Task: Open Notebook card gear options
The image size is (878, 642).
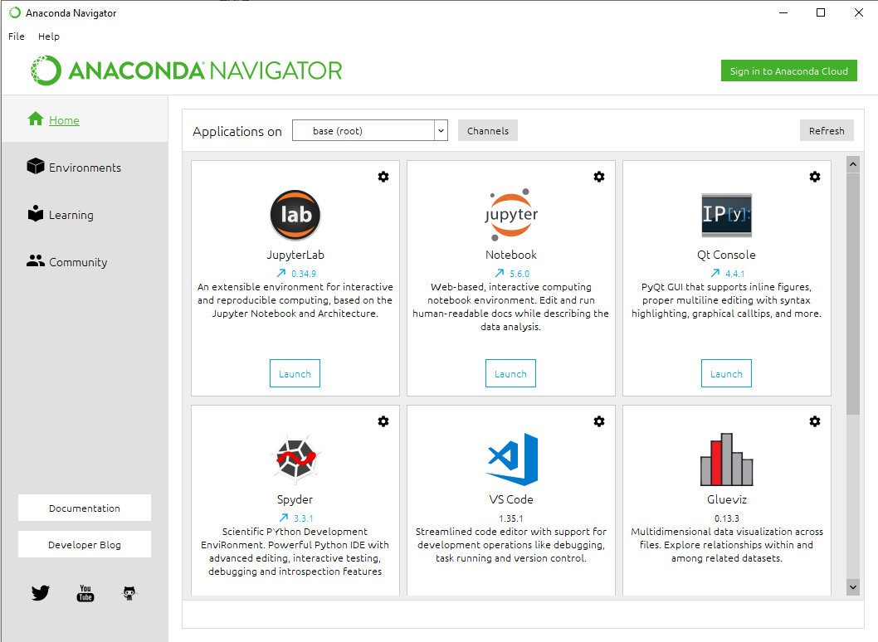Action: click(599, 177)
